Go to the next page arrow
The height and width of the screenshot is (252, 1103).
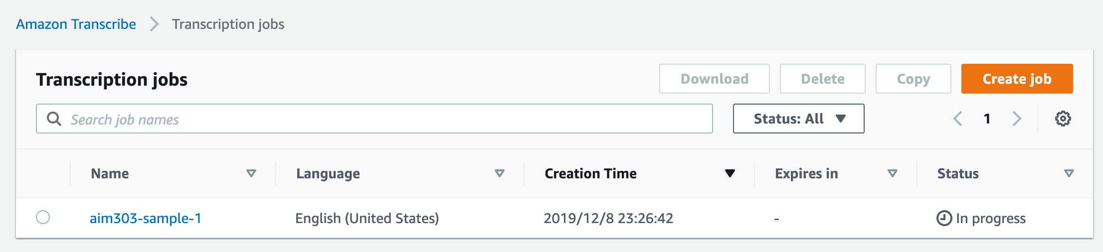pos(1017,119)
